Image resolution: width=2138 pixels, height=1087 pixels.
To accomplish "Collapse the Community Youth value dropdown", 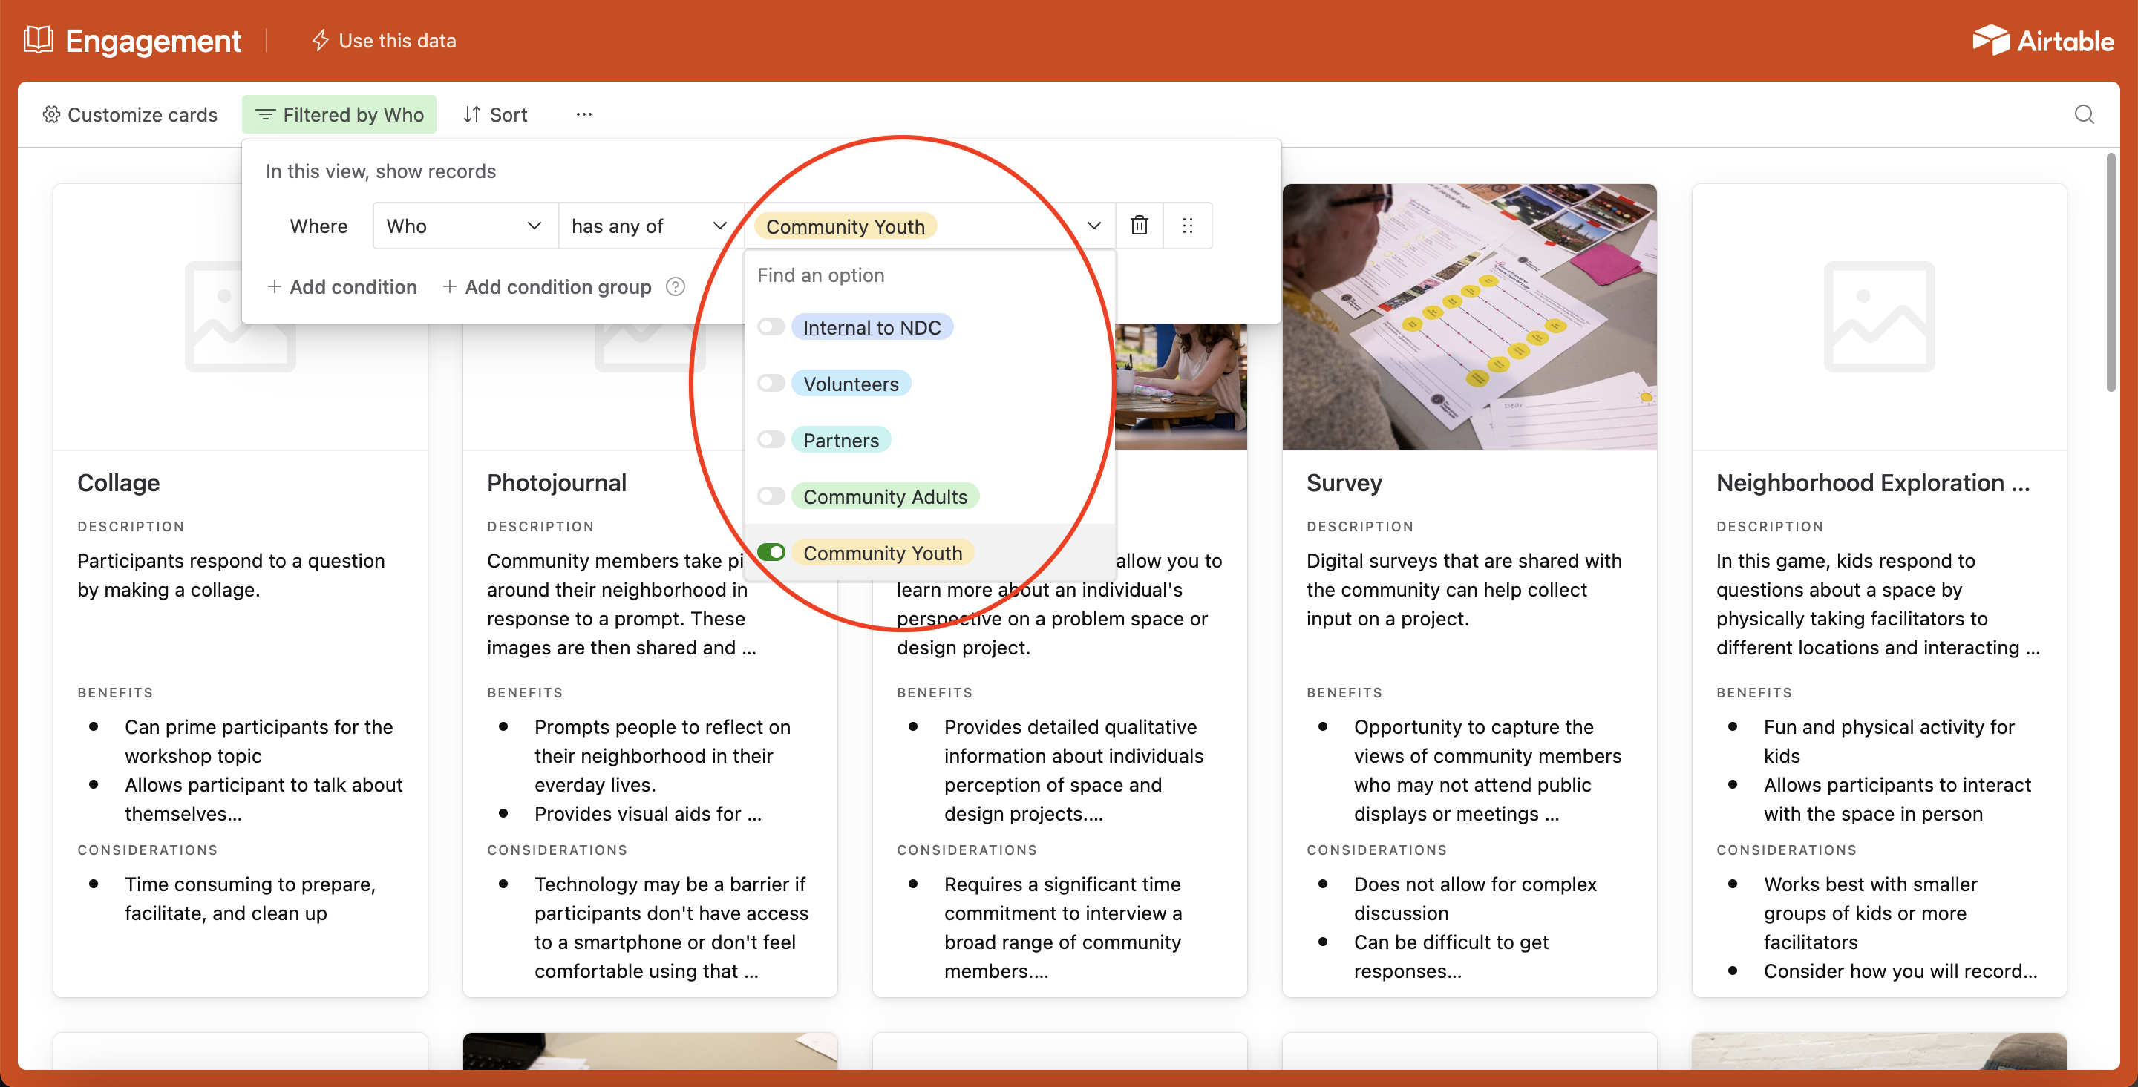I will pyautogui.click(x=1093, y=226).
